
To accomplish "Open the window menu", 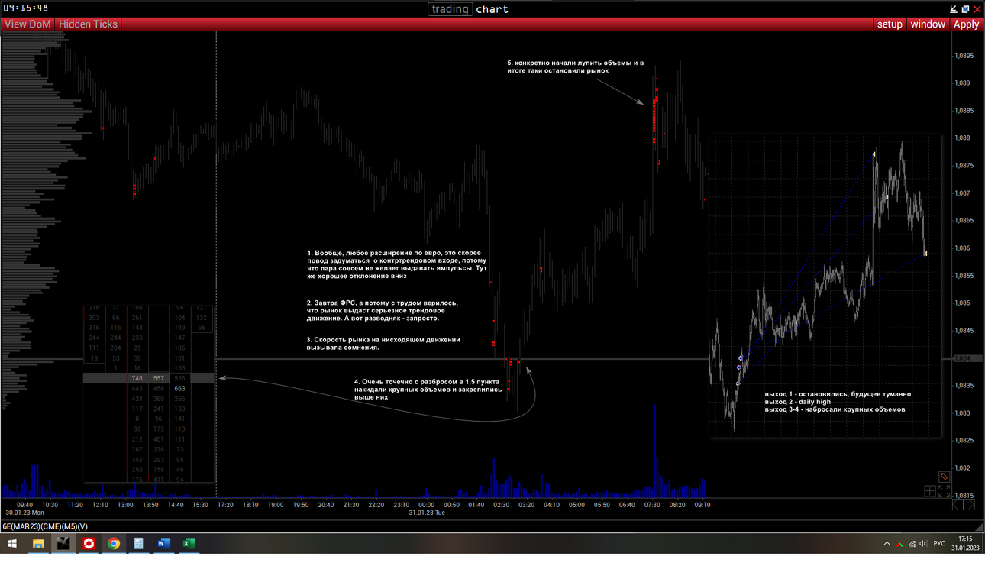I will [x=928, y=24].
